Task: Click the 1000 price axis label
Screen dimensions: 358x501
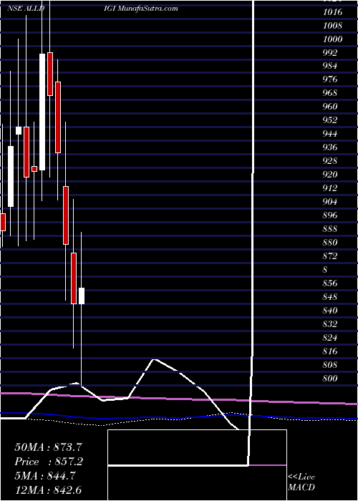Action: pos(333,39)
